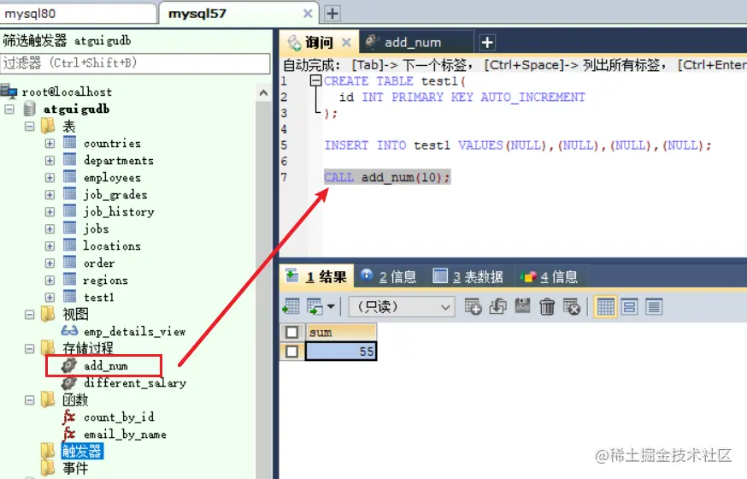Open the result export options dropdown arrow
This screenshot has height=479, width=747.
[x=331, y=306]
